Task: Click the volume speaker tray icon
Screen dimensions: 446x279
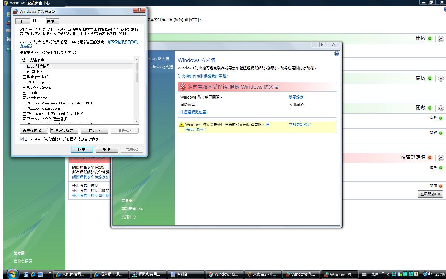Action: [430, 274]
